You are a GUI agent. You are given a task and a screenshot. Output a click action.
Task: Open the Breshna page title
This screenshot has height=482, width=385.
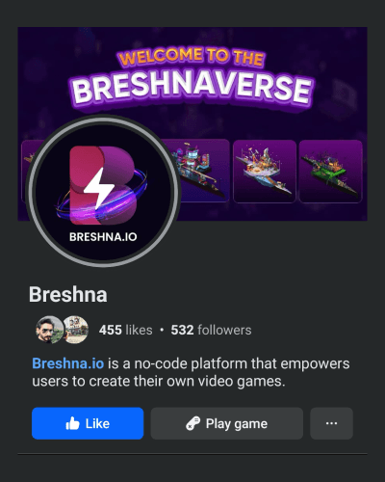tap(68, 294)
